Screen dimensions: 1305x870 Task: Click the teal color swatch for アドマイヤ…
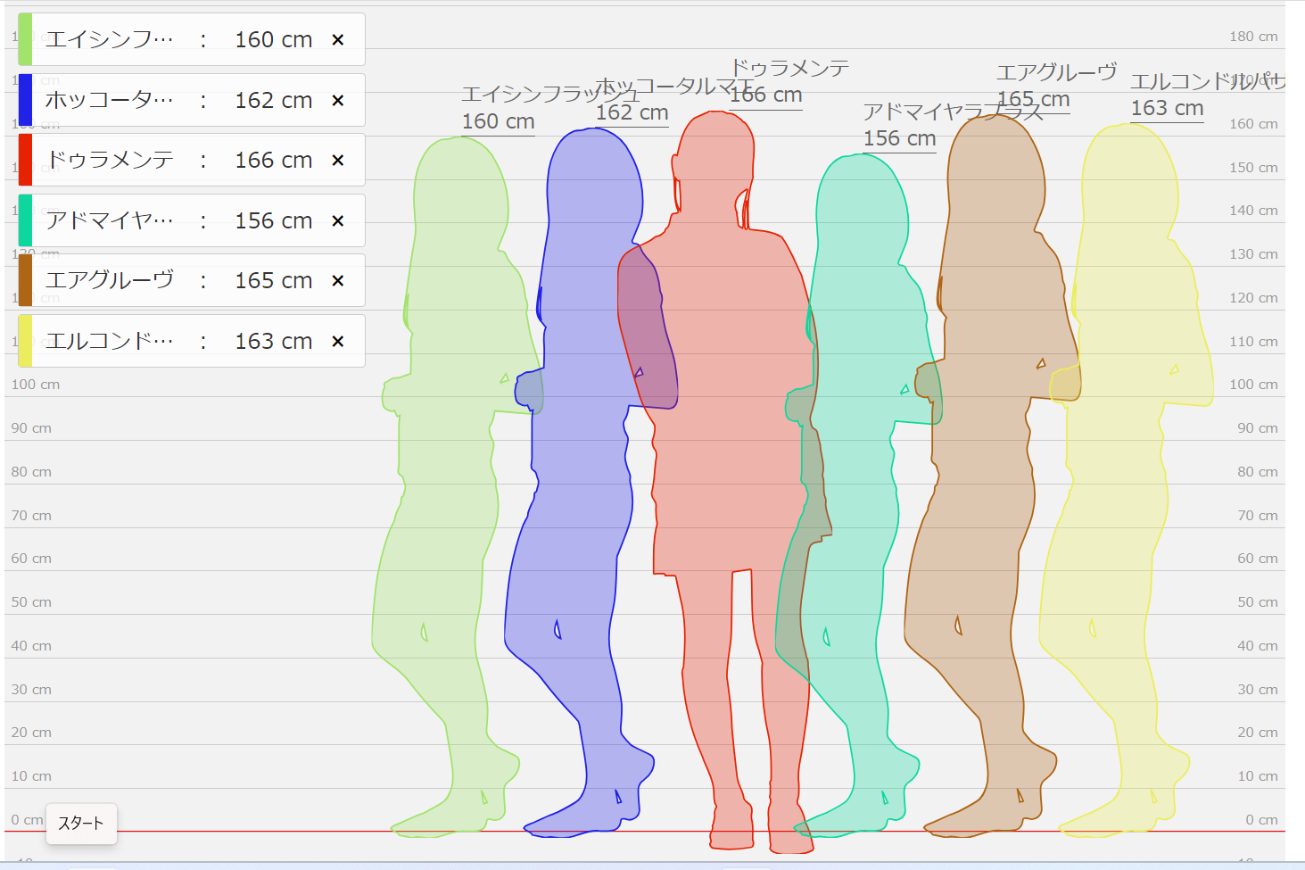(25, 220)
